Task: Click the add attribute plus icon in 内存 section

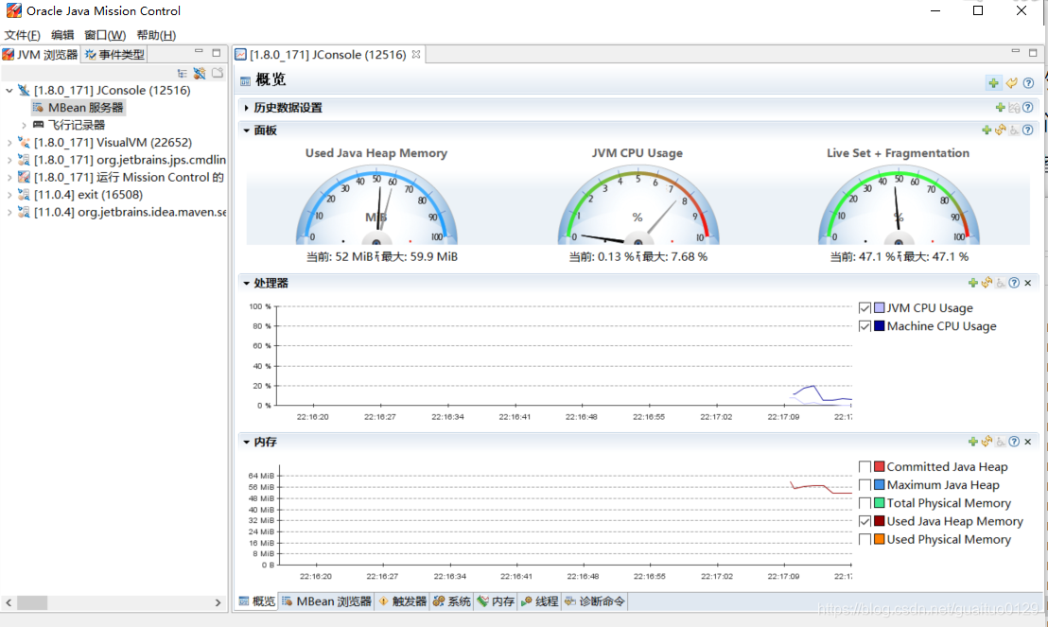Action: click(973, 442)
